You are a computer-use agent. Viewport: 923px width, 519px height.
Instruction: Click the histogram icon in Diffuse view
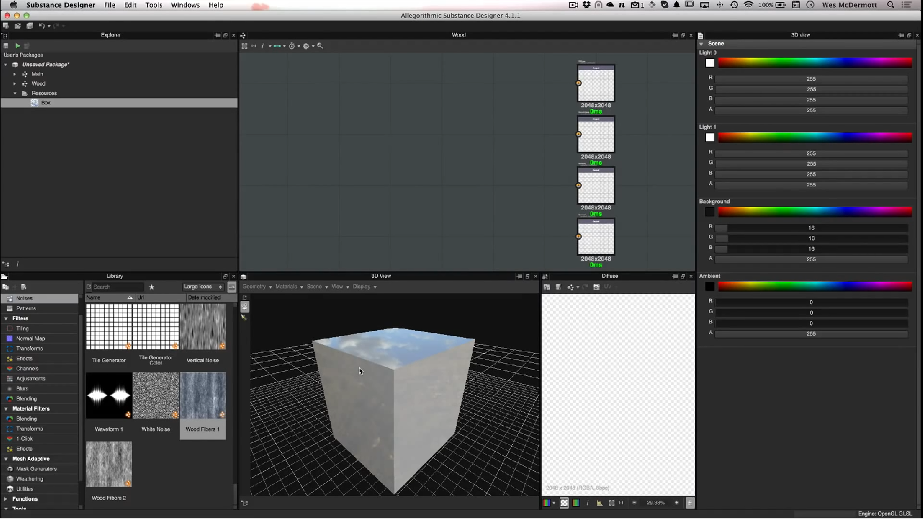[599, 503]
